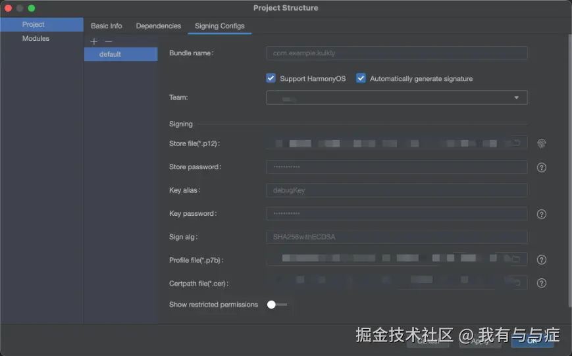
Task: Add a new signing config with plus icon
Action: pyautogui.click(x=93, y=41)
